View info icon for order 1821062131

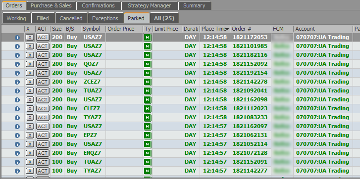coord(17,135)
